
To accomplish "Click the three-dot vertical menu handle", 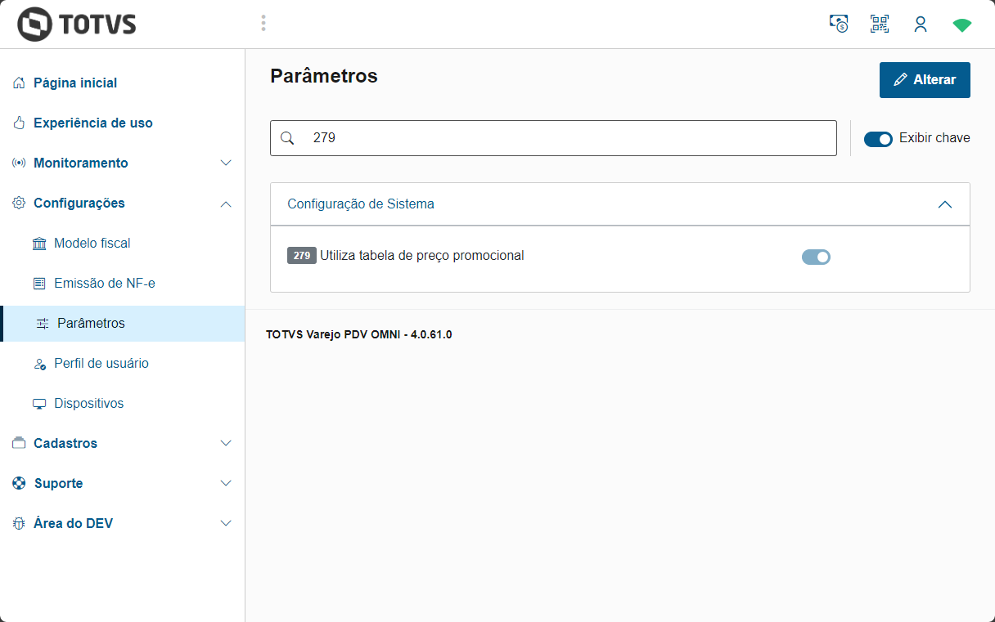I will (263, 23).
